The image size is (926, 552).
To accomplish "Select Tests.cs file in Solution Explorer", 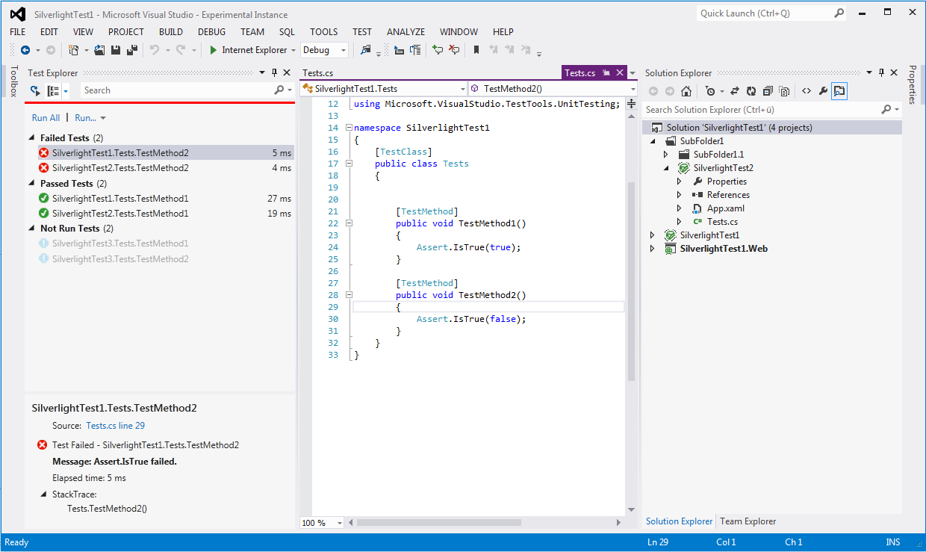I will (722, 222).
